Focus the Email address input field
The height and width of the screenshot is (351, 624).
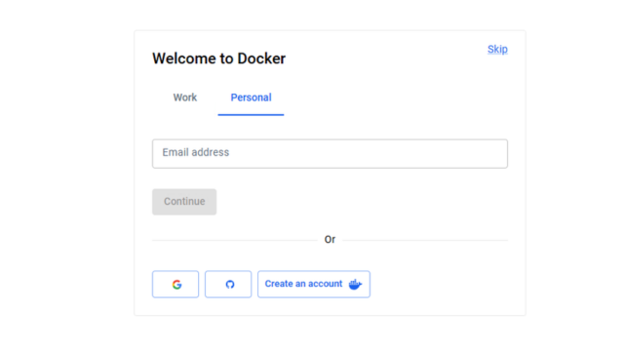tap(330, 154)
